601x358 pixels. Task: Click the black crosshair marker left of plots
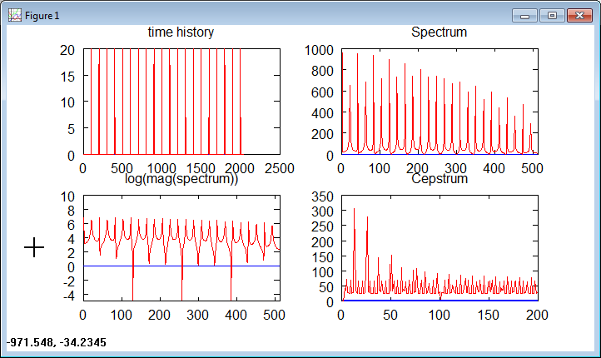point(34,247)
